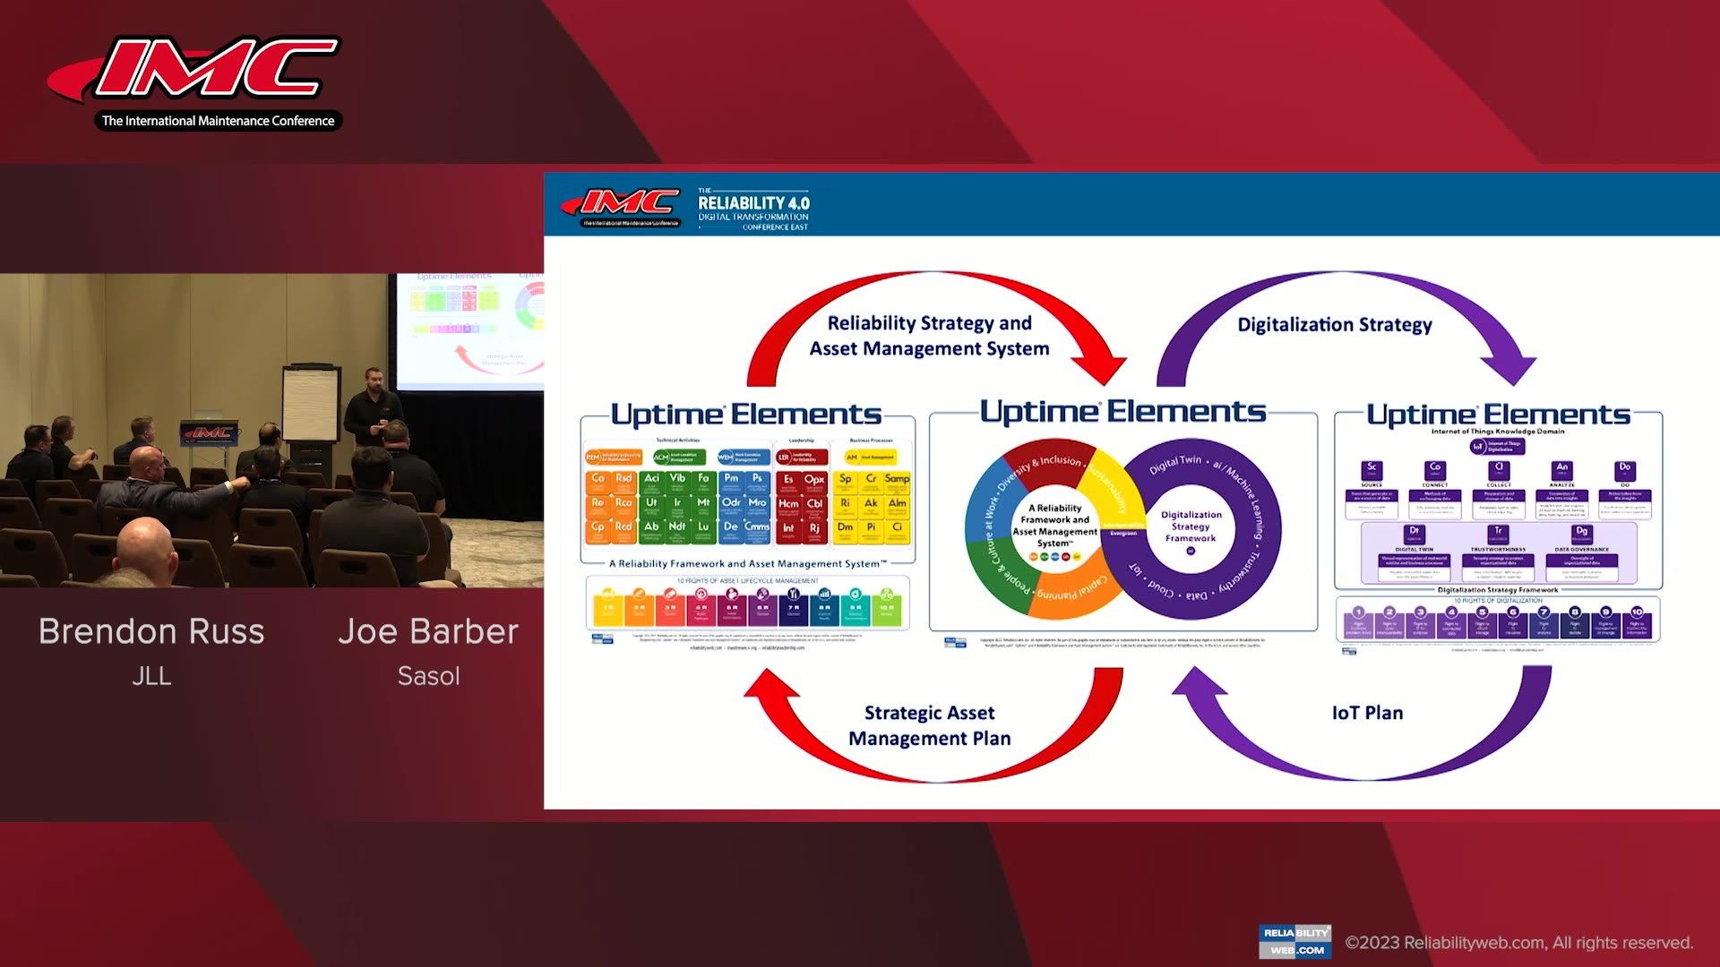
Task: Click the Digitalization Strategy Framework circle
Action: coord(1191,526)
